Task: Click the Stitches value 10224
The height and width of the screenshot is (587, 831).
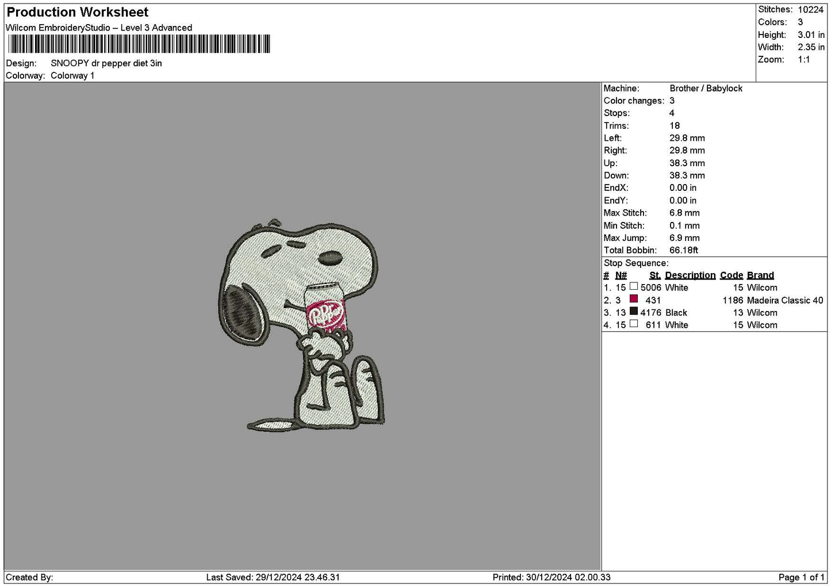Action: click(811, 10)
